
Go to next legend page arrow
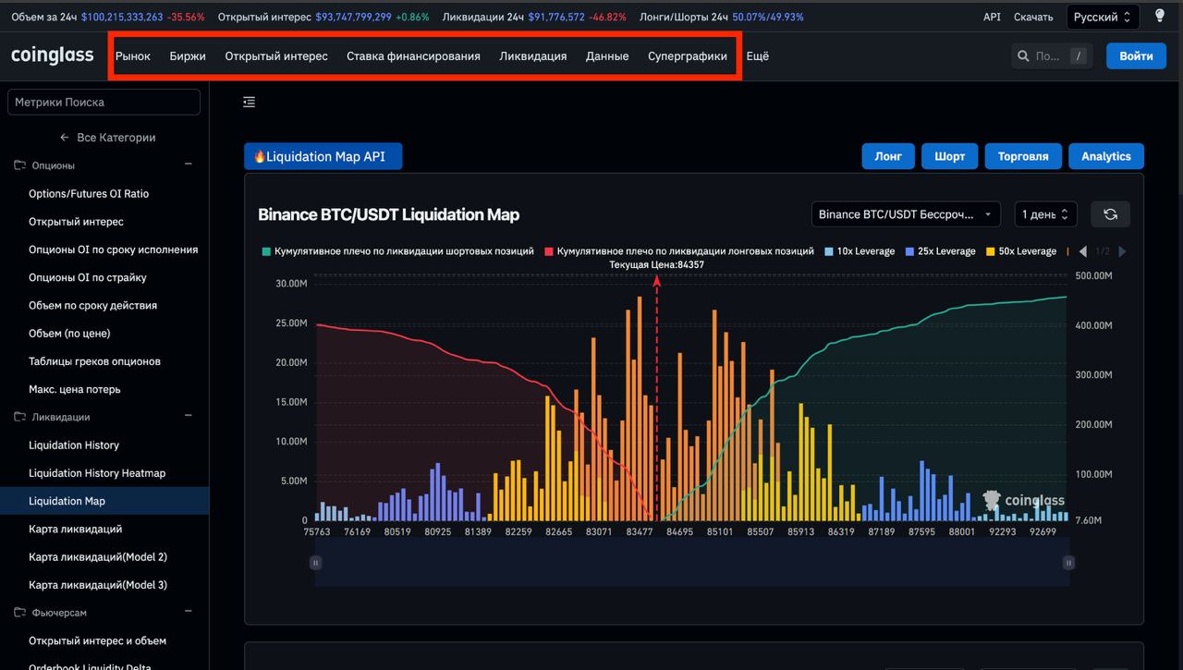[1122, 251]
